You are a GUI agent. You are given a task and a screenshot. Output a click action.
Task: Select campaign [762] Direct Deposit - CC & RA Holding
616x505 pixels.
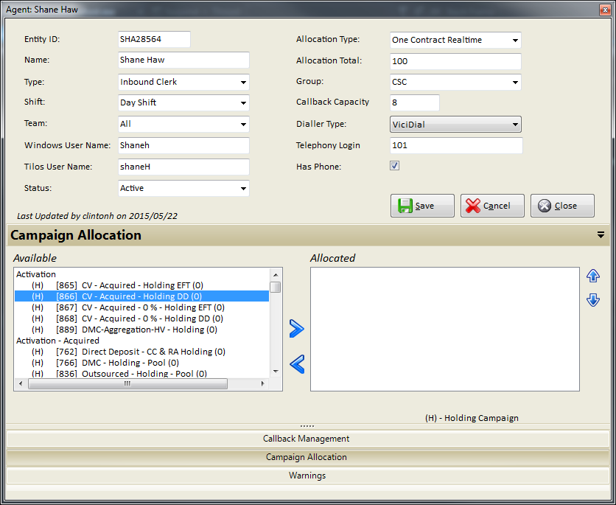pos(141,352)
